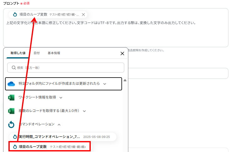
Task: Open the 基本情報 tab
Action: 54,53
